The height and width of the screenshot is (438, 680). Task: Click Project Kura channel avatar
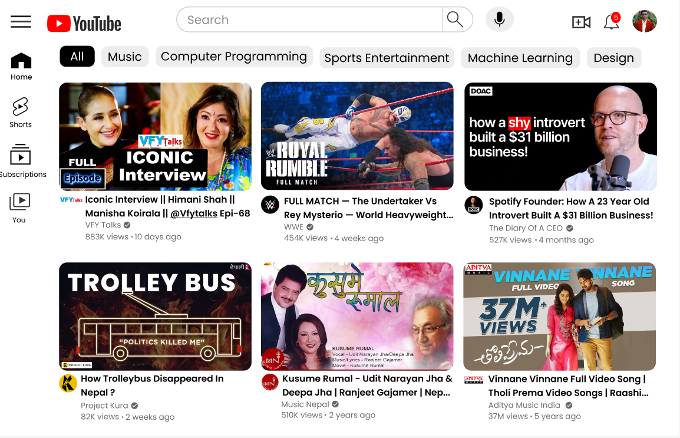(68, 383)
